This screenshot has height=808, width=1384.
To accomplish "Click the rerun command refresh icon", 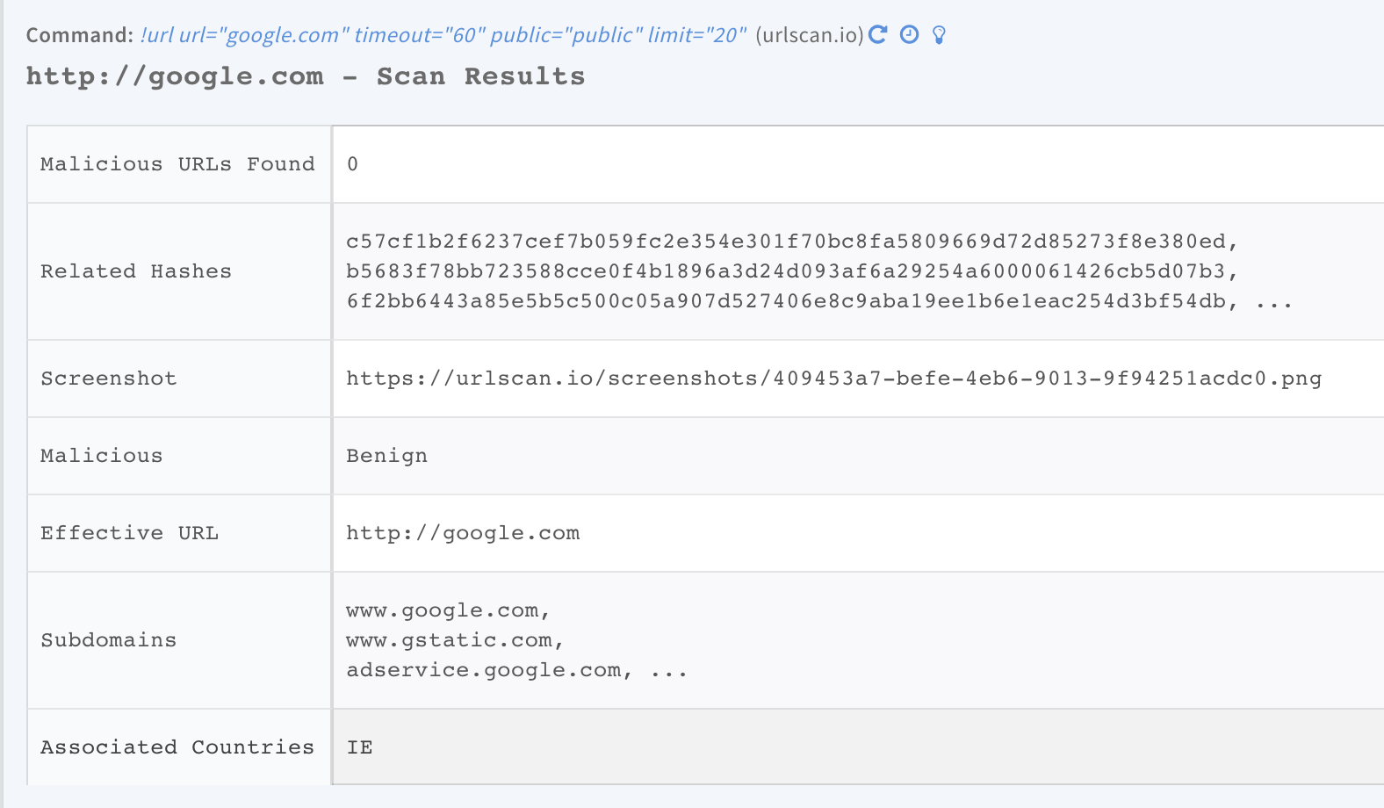I will pos(877,34).
